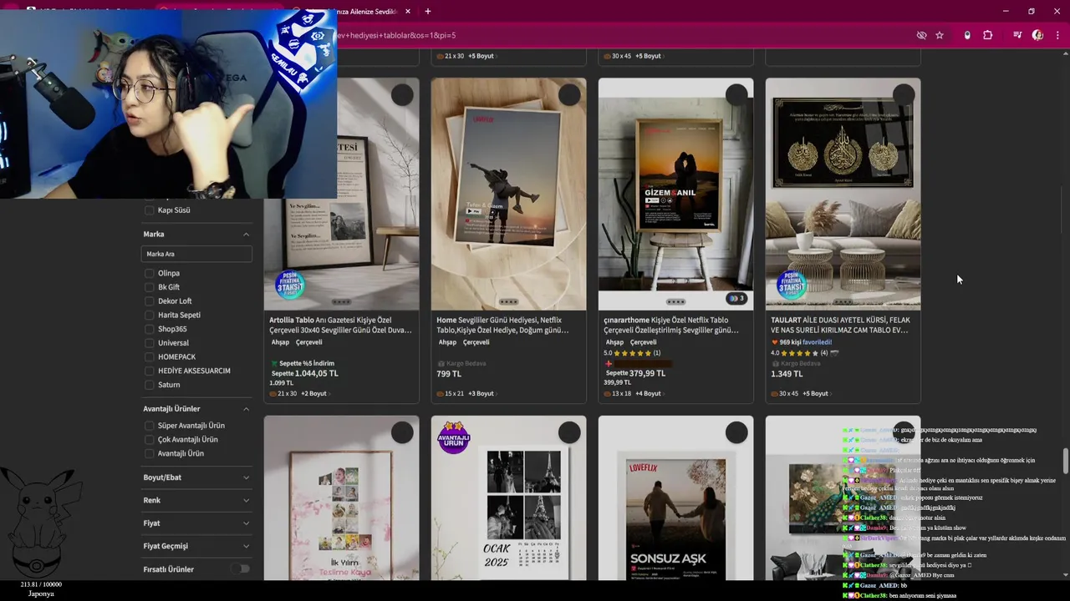Click the browser address bar URL
This screenshot has width=1070, height=601.
tap(395, 36)
